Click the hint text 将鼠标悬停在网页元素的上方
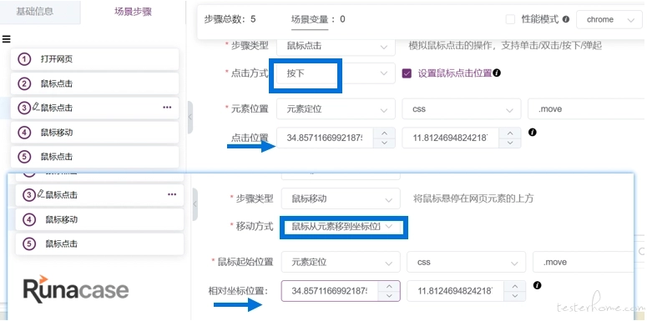This screenshot has width=647, height=321. (x=473, y=198)
